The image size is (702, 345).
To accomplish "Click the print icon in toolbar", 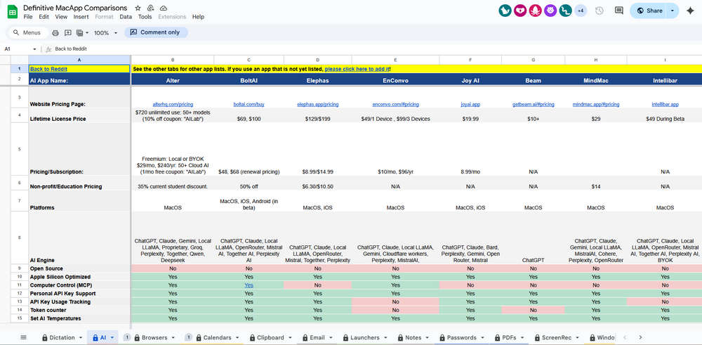I will coord(55,33).
